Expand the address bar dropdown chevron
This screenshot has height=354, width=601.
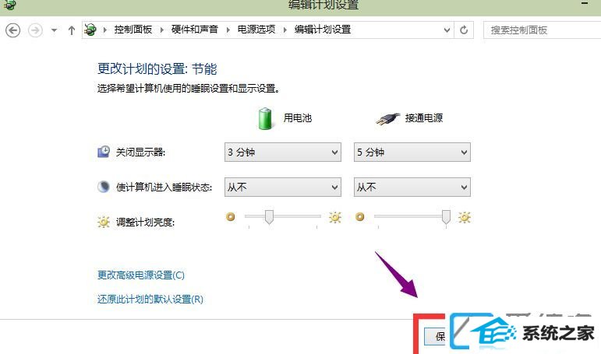click(447, 30)
